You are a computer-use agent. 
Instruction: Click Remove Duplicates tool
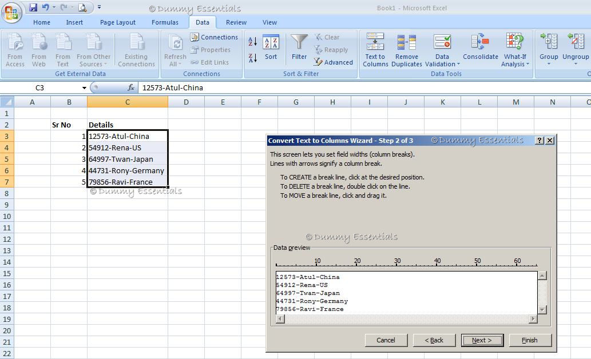(407, 50)
